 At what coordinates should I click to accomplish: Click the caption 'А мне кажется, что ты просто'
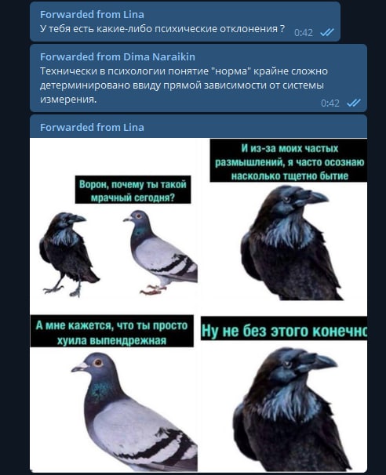[x=112, y=332]
